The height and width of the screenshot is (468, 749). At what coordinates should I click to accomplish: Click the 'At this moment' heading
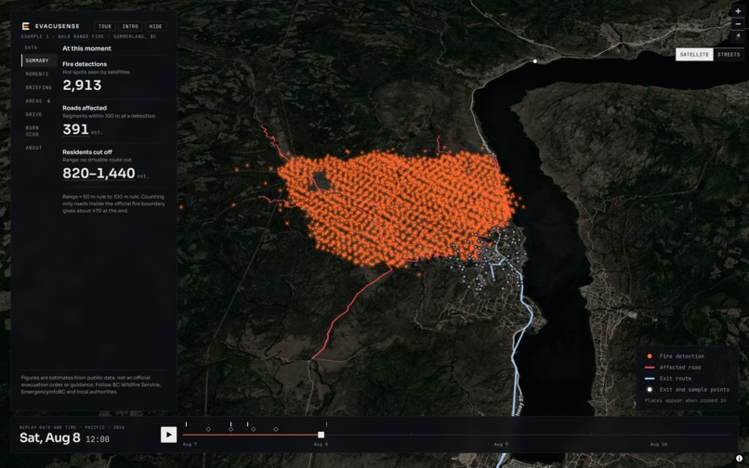point(87,48)
